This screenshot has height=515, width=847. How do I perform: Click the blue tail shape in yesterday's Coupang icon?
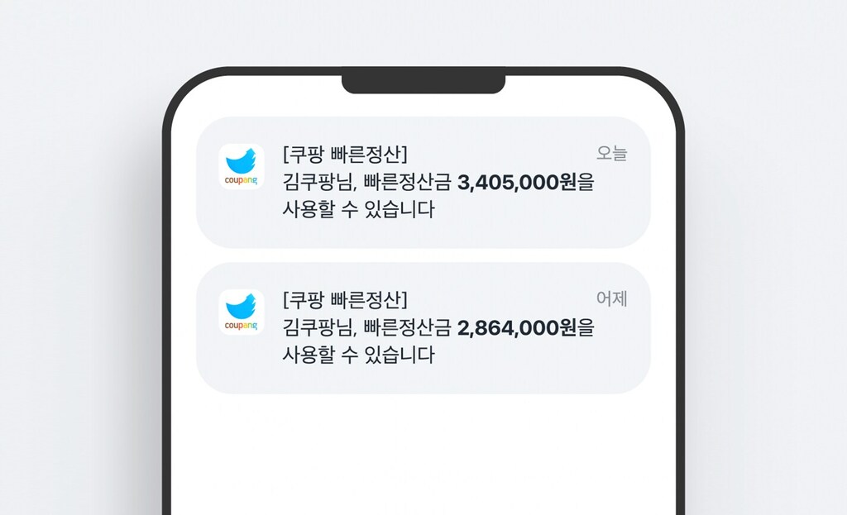[x=242, y=307]
